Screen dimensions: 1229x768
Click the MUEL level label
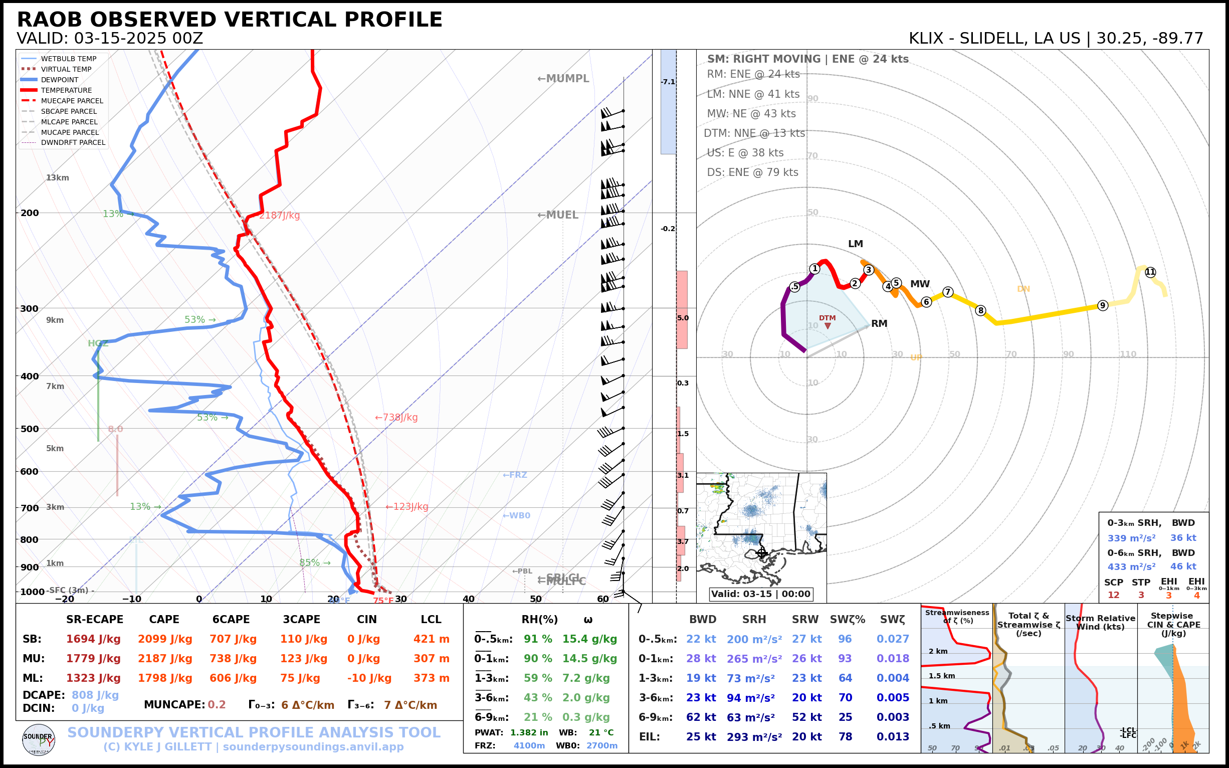[x=558, y=215]
